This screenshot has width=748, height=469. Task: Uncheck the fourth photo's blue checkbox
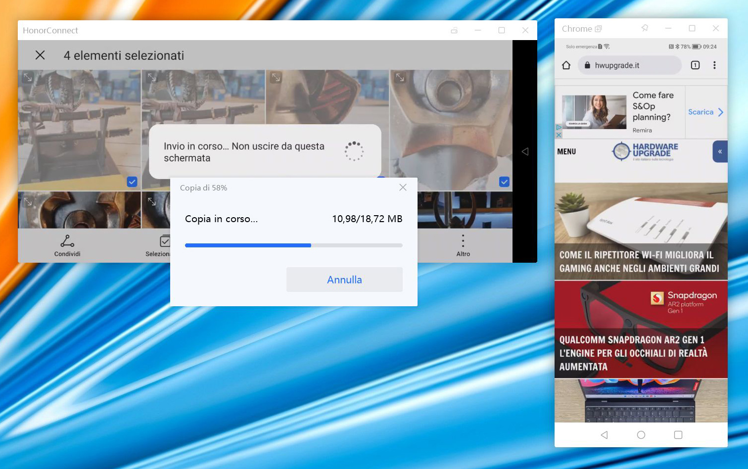504,182
